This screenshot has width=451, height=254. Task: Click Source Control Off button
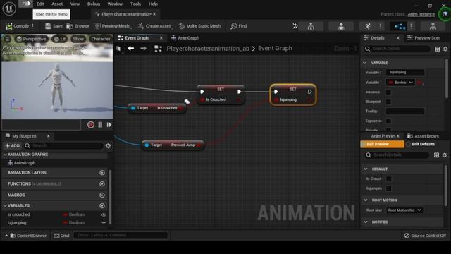(x=425, y=236)
